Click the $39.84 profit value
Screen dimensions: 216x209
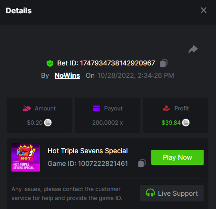point(171,123)
